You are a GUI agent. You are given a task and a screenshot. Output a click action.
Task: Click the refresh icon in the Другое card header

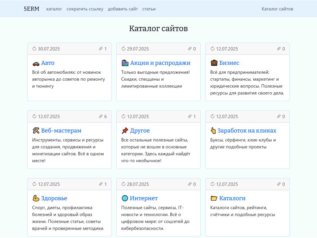click(123, 116)
